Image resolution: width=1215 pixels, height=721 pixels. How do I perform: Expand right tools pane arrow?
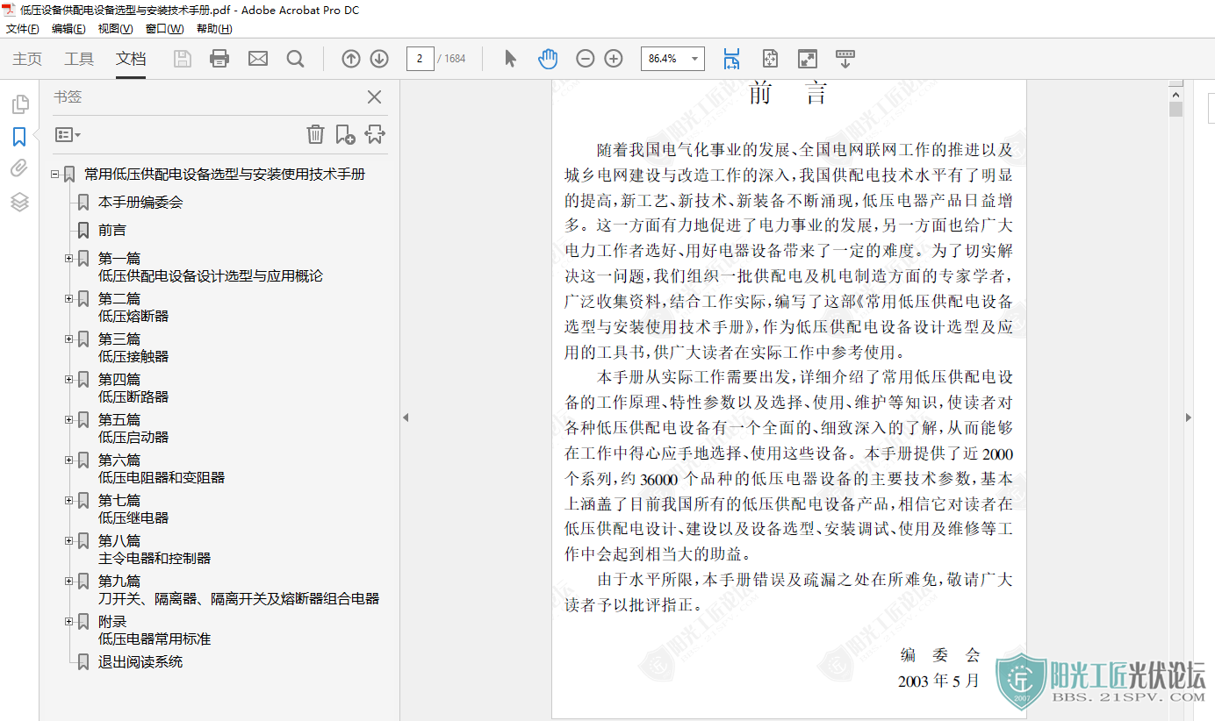point(1189,418)
